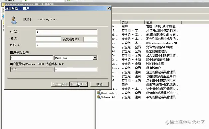Select row described 此组的成员被允许发布...

[x=163, y=35]
